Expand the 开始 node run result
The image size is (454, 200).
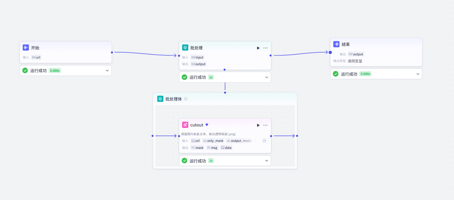(107, 70)
